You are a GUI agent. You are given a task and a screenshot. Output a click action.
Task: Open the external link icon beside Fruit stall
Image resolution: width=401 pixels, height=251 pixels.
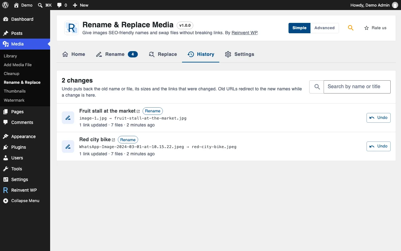[x=138, y=111]
